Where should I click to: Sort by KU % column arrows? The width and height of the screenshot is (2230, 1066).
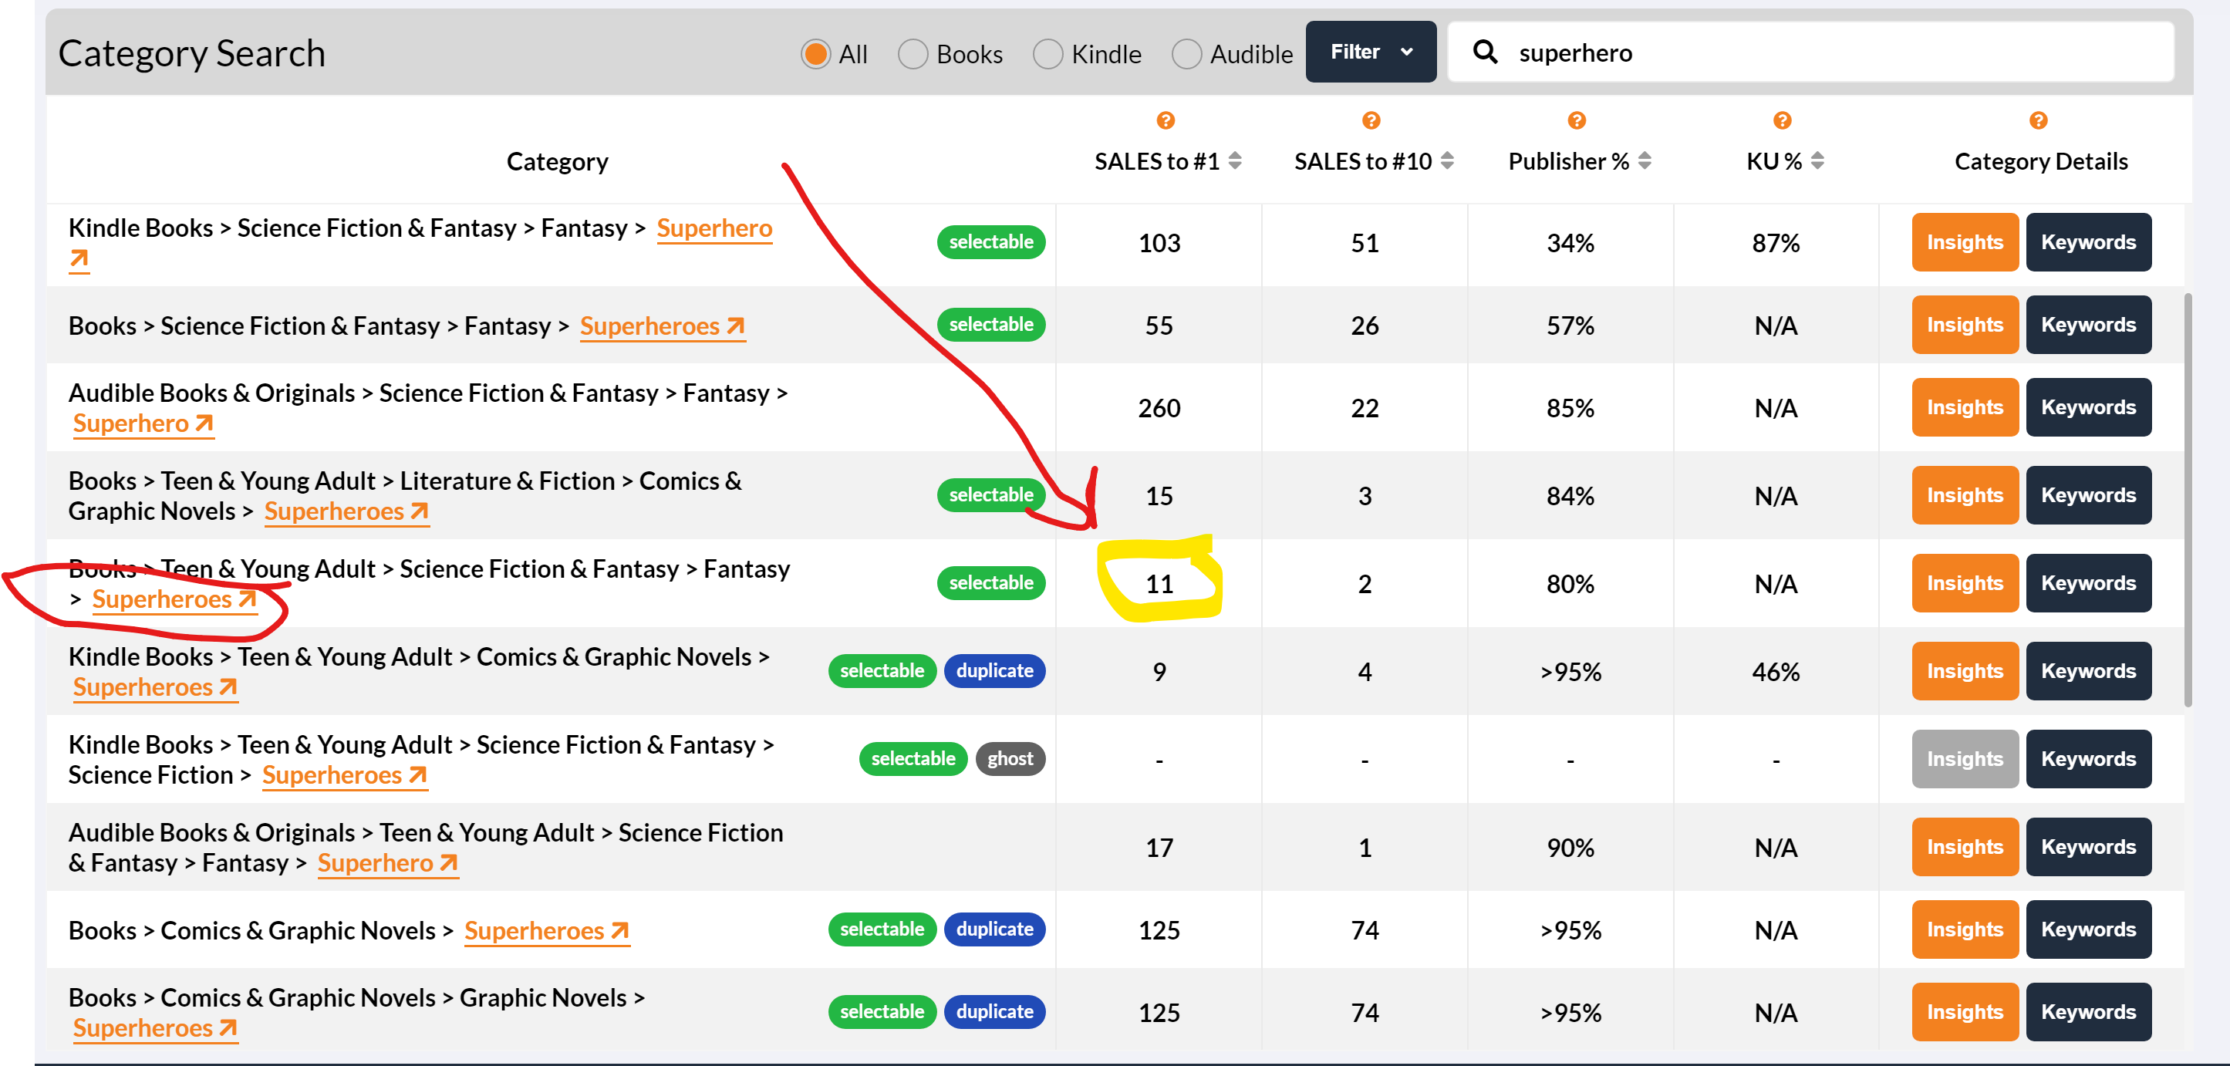(1817, 161)
